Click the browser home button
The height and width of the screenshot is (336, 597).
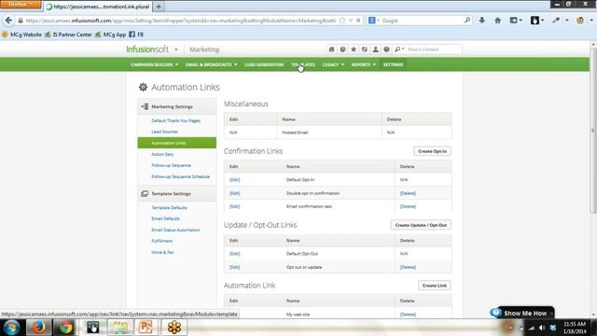pos(497,21)
